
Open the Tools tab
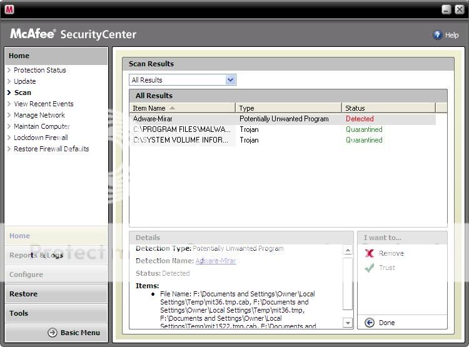click(56, 313)
